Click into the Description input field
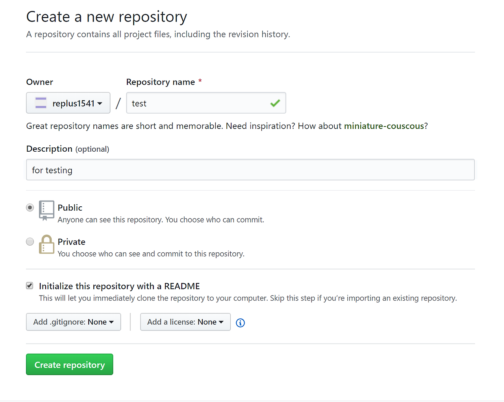Viewport: 504px width, 402px height. (x=250, y=170)
